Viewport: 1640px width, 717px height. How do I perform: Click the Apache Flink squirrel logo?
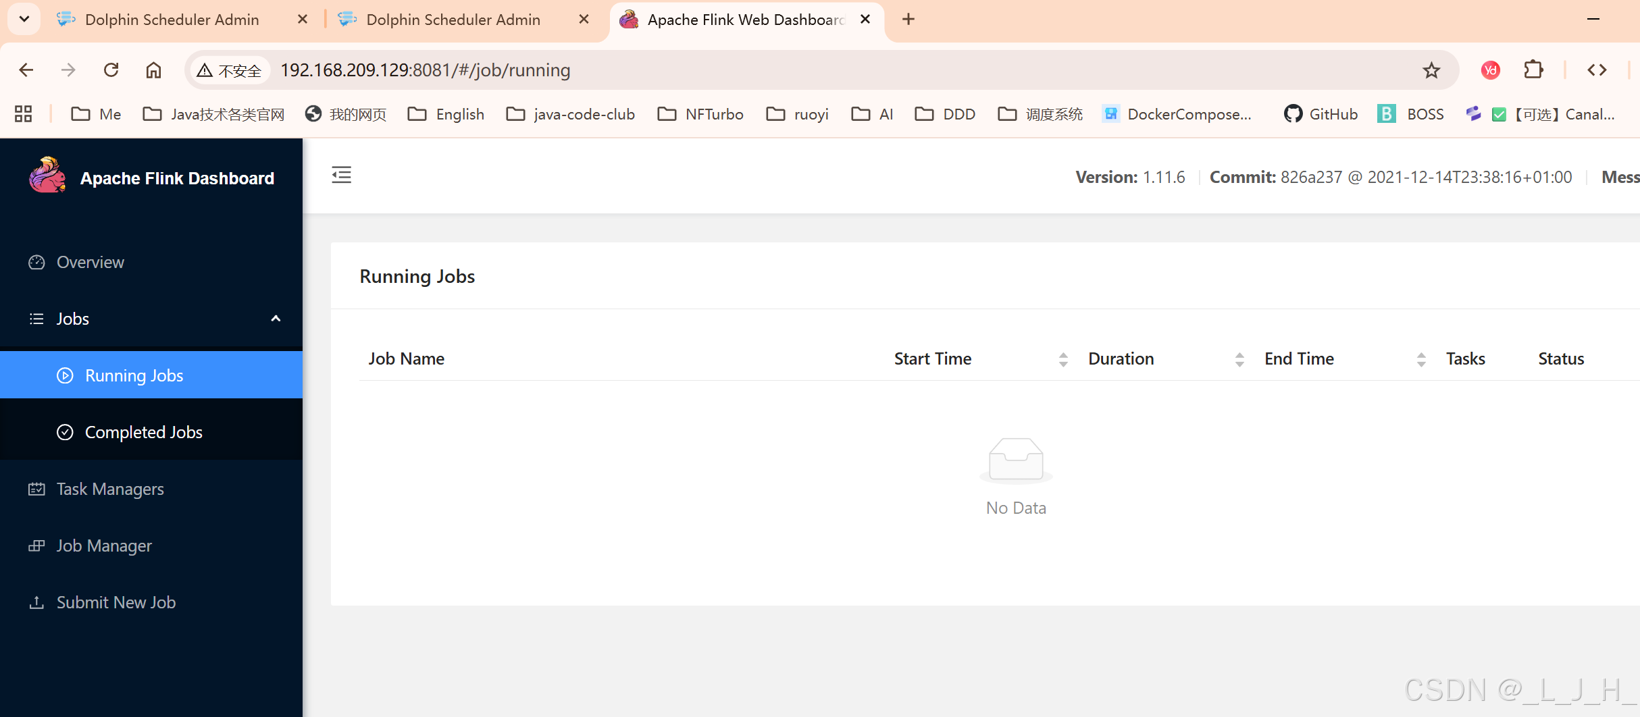pyautogui.click(x=47, y=176)
